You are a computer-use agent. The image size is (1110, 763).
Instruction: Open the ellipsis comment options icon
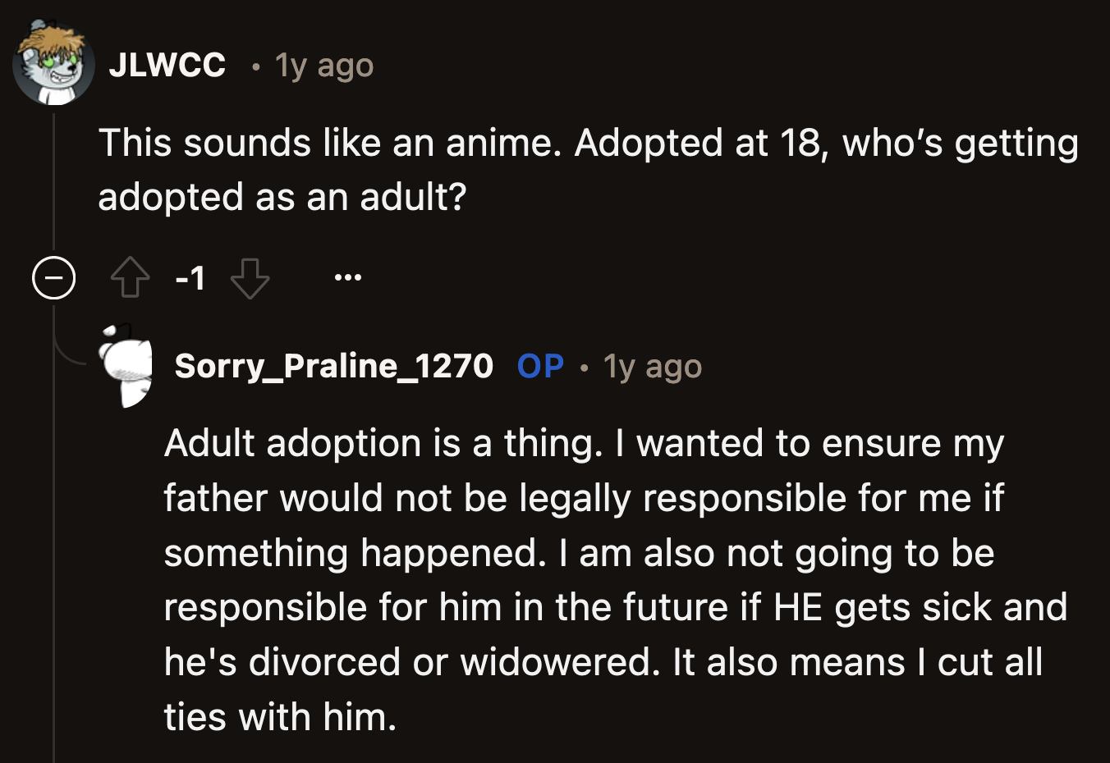pos(346,277)
